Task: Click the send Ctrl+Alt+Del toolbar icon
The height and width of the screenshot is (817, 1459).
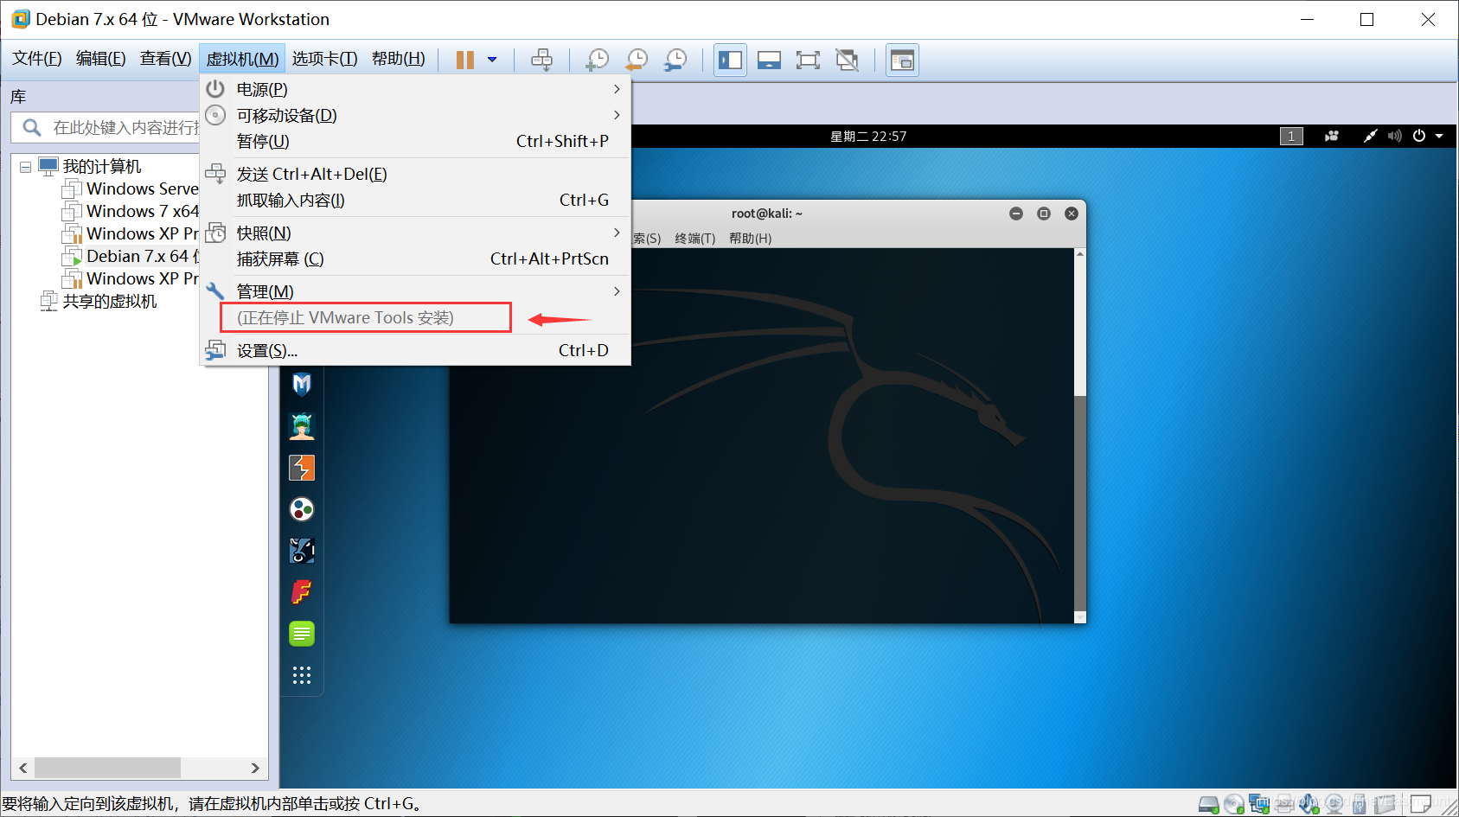Action: (542, 60)
